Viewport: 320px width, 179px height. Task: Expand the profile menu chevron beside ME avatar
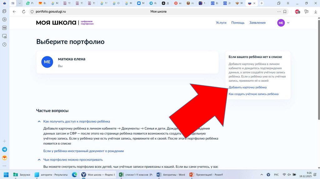pos(288,23)
